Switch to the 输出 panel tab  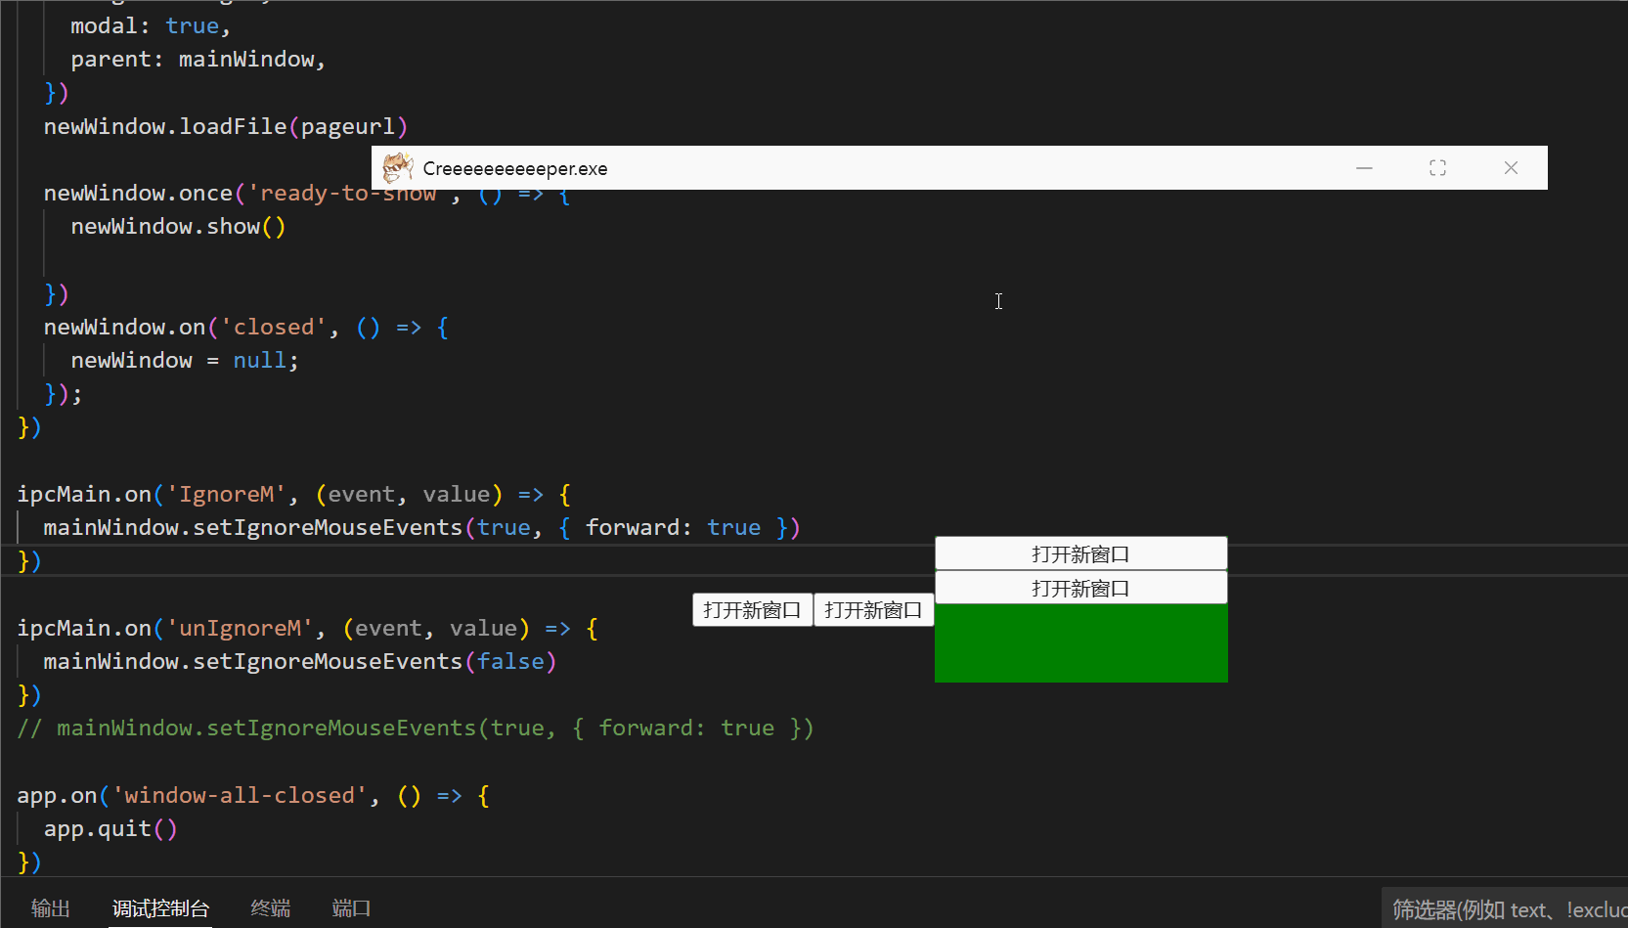pyautogui.click(x=51, y=908)
